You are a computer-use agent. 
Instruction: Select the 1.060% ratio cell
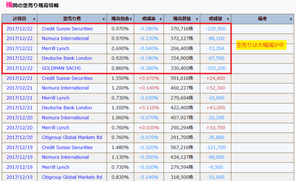(x=120, y=117)
